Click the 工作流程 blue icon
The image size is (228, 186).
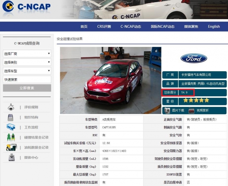coord(11,127)
